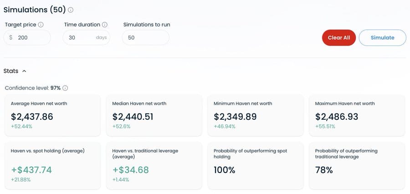Select Haven vs. traditional leverage card

pyautogui.click(x=154, y=165)
